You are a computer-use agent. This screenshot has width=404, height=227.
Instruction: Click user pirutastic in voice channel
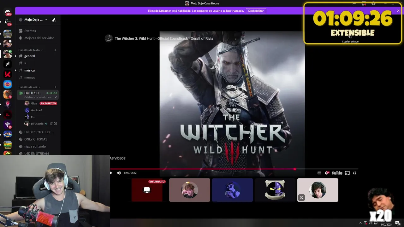[x=37, y=124]
